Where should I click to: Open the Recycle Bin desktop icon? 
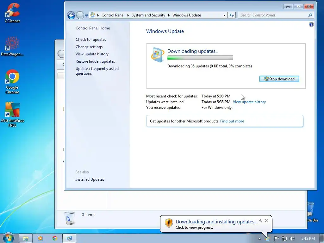tap(312, 212)
